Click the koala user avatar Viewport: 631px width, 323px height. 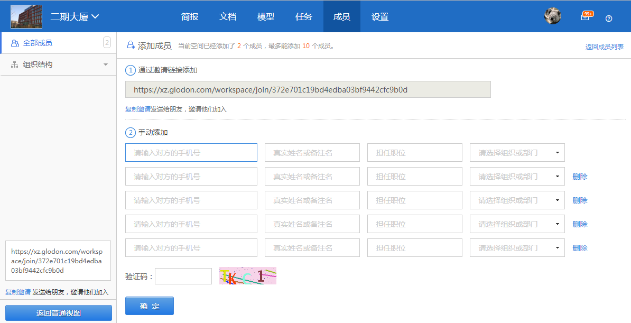point(552,16)
